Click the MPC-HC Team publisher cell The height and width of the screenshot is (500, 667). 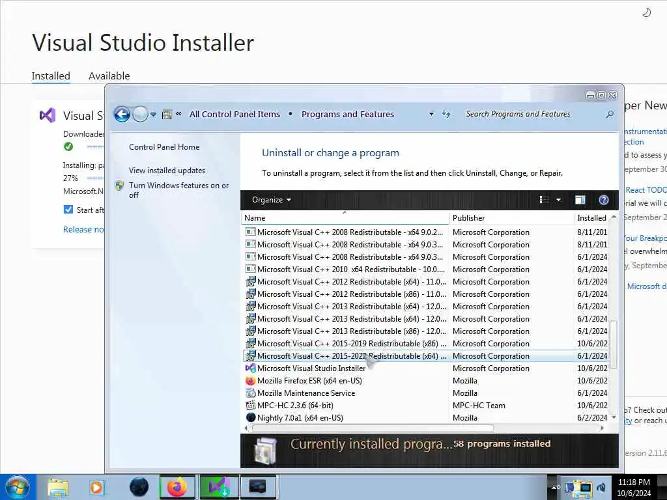pos(479,405)
